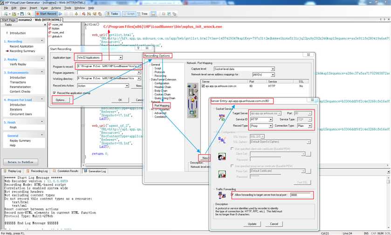Switch to Tree view toolbar button
Screen dimensions: 391x235
(x=143, y=14)
